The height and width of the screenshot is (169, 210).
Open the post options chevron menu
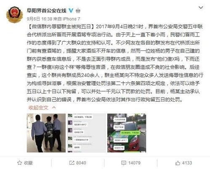click(x=201, y=8)
